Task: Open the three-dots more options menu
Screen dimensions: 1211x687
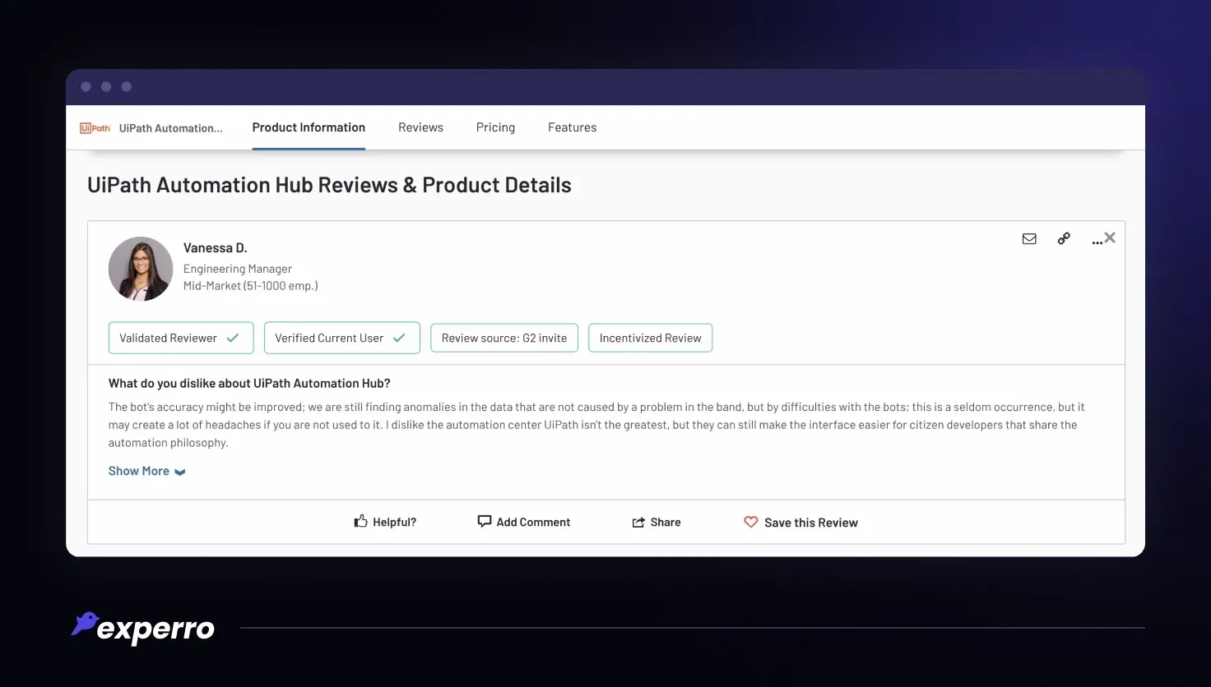Action: point(1097,242)
